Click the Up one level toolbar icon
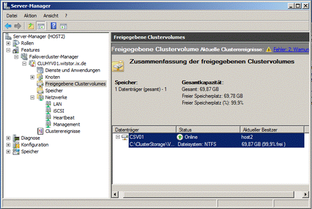312x209 pixels. click(31, 26)
